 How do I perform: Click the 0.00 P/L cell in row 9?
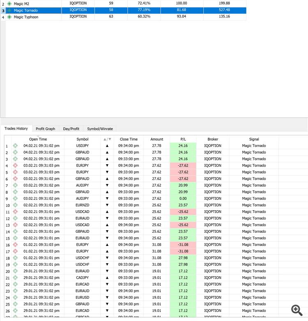(183, 198)
